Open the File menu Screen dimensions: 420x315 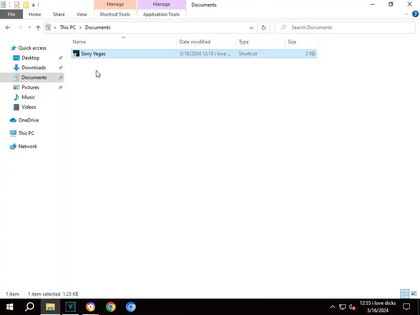click(11, 14)
